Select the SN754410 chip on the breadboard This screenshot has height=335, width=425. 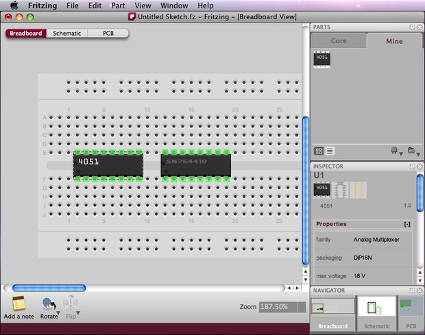195,165
